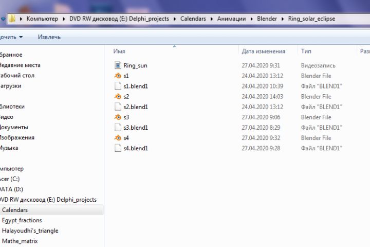
Task: Open Рабочий стол in the navigation pane
Action: pyautogui.click(x=17, y=76)
